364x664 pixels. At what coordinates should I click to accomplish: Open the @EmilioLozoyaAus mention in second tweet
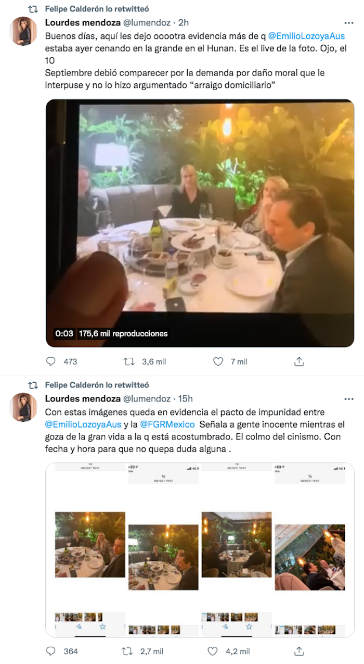point(83,424)
